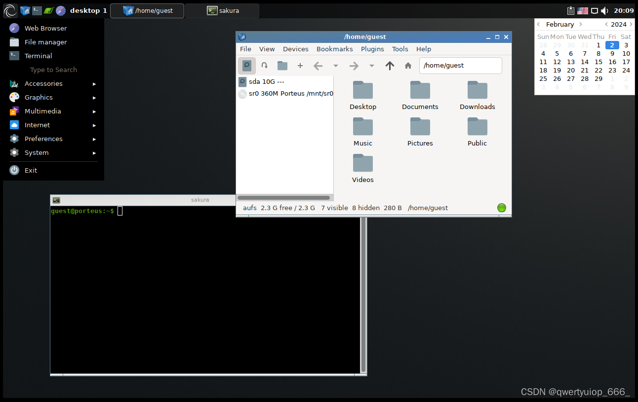This screenshot has width=638, height=402.
Task: Toggle keyboard layout via the US flag tray icon
Action: [583, 10]
